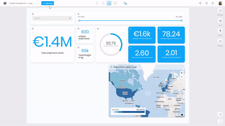Viewport: 225px width, 126px height.
Task: Go to home via house icon
Action: (5, 3)
